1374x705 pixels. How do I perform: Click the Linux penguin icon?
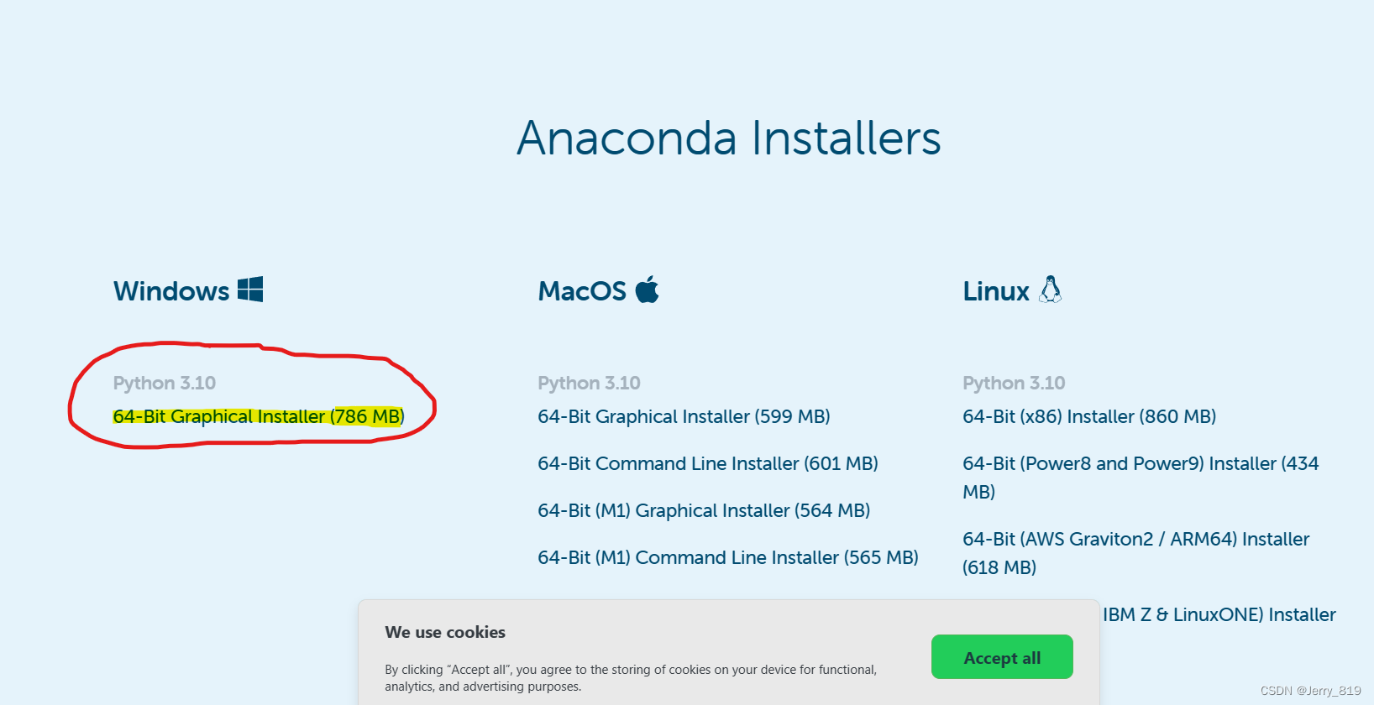(x=1050, y=290)
